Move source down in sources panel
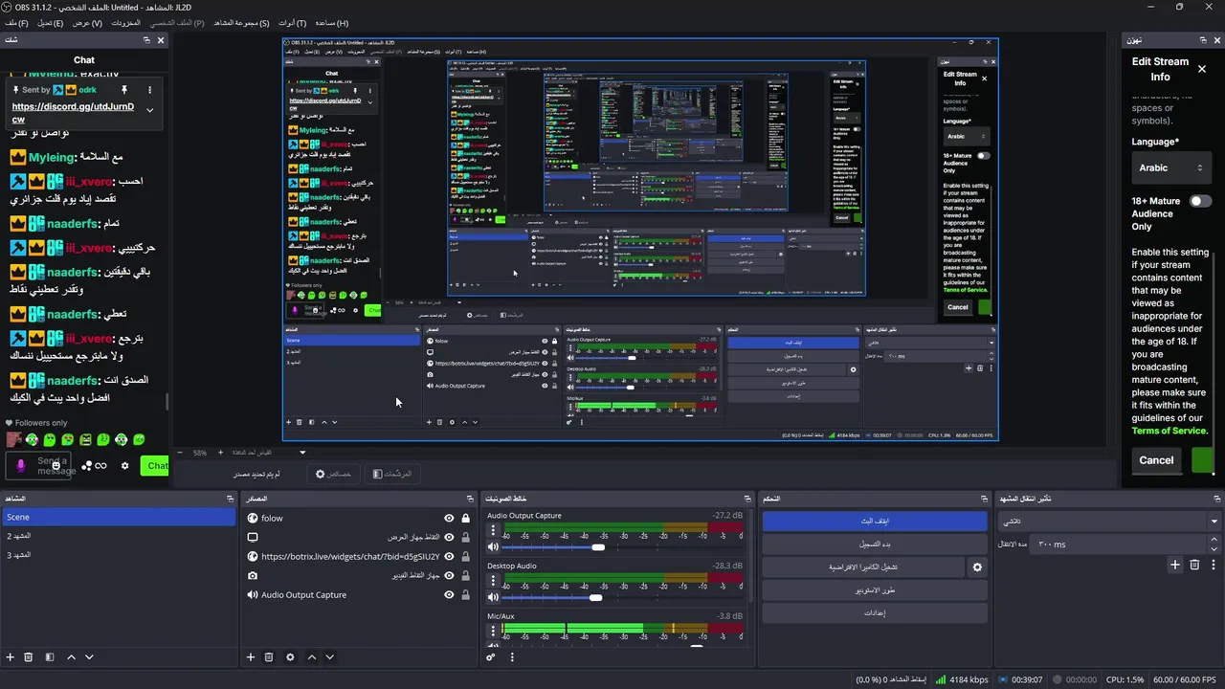This screenshot has height=689, width=1225. pyautogui.click(x=329, y=657)
